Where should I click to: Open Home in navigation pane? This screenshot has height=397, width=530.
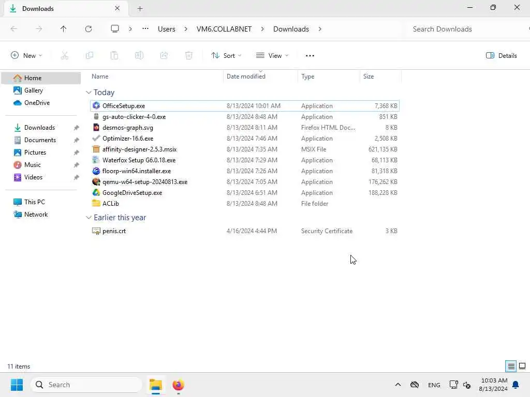[x=41, y=78]
